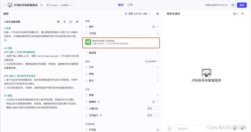
Task: Click the auto-add A icon in 插件 row
Action: click(153, 27)
